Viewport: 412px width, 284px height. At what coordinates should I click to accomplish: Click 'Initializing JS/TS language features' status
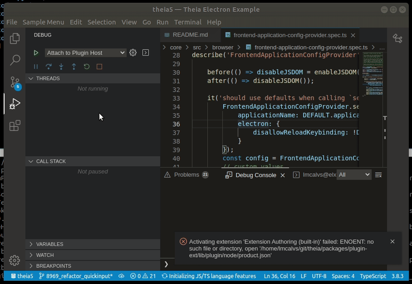point(209,276)
